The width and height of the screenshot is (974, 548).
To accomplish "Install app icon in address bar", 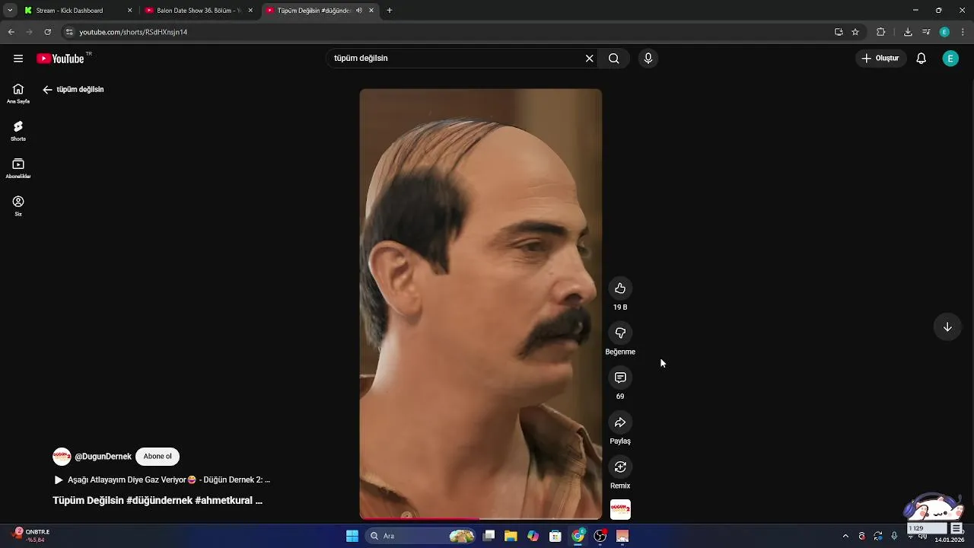I will 839,32.
